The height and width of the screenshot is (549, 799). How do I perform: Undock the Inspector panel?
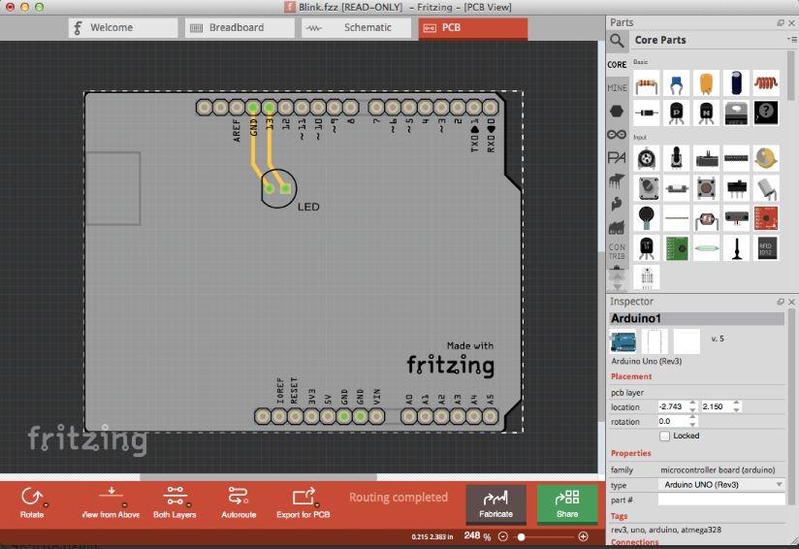(x=781, y=302)
